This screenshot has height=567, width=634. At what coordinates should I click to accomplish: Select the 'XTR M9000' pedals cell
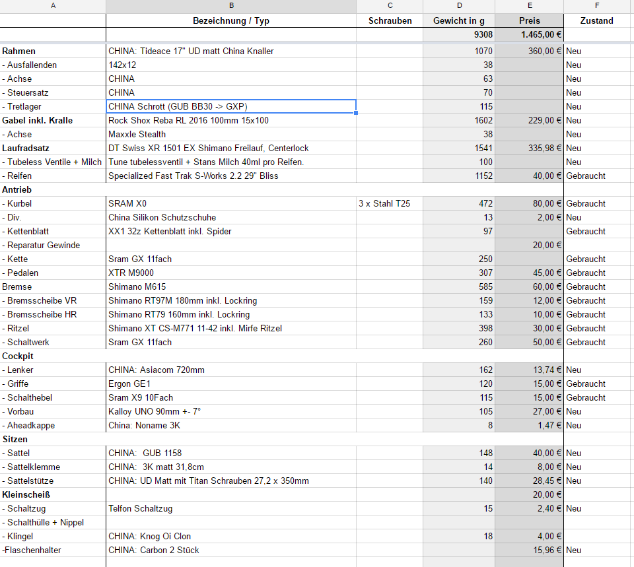(x=230, y=273)
